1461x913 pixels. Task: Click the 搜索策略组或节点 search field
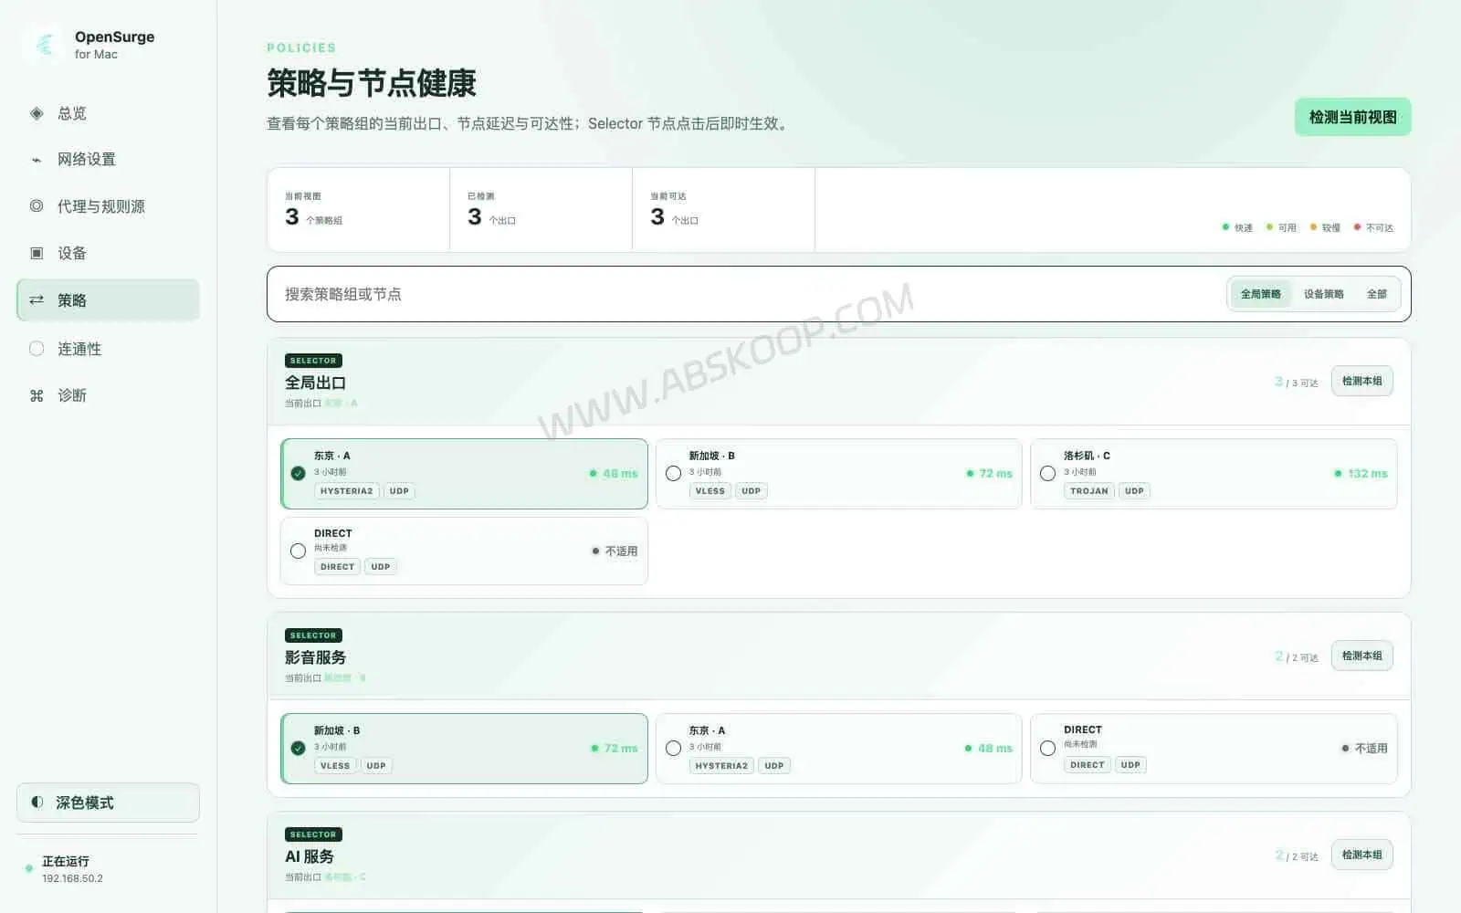[x=749, y=294]
